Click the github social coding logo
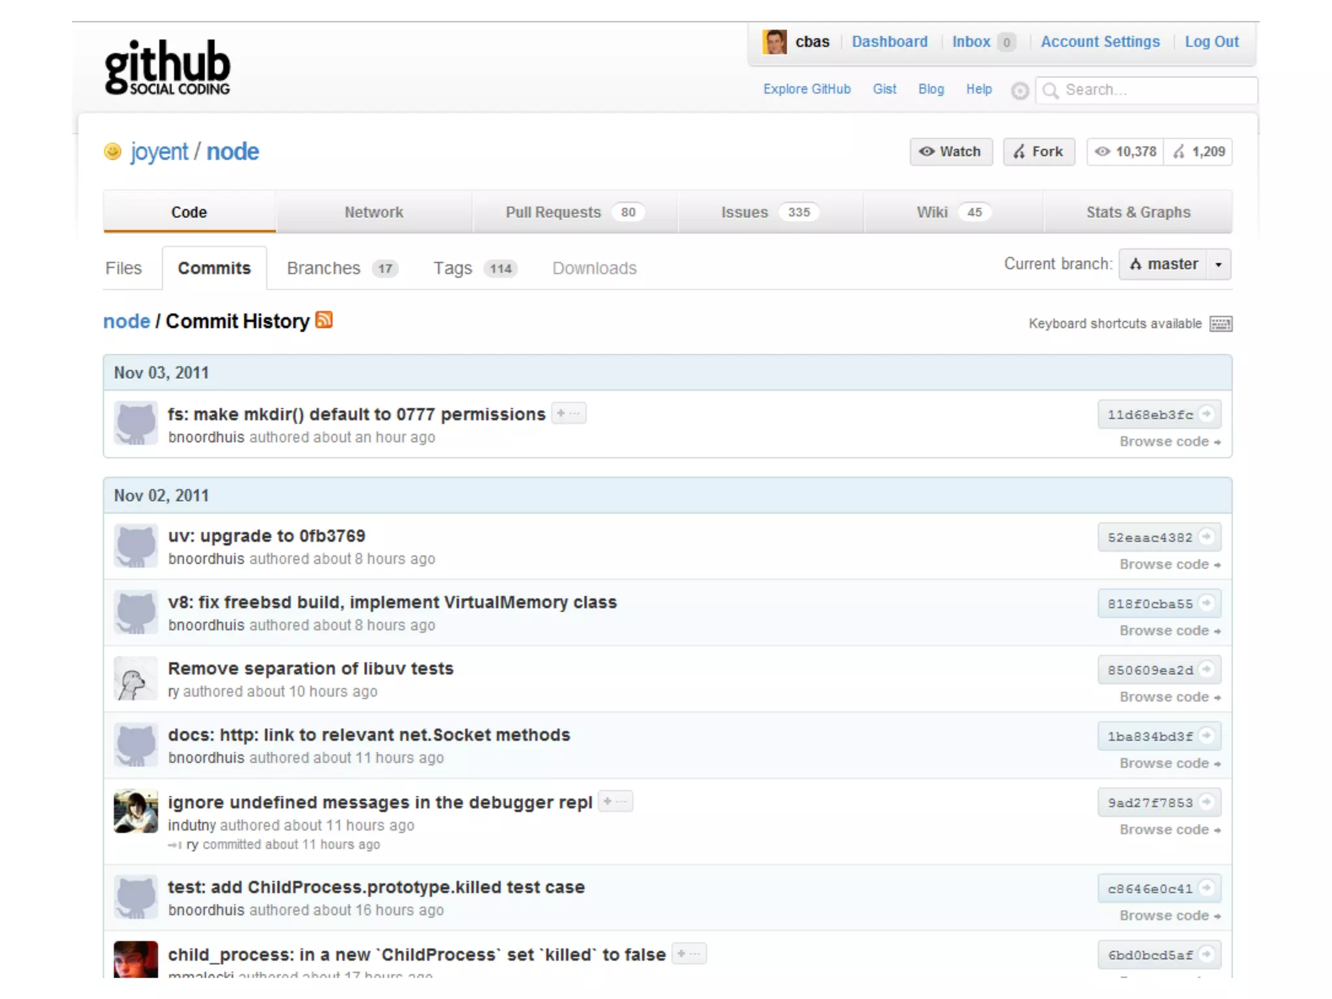This screenshot has width=1332, height=999. coord(167,68)
